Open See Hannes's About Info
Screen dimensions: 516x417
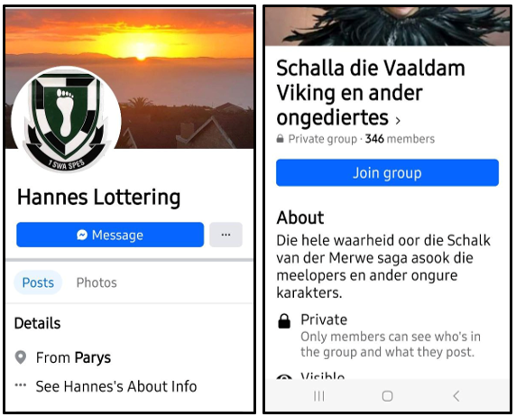(116, 386)
